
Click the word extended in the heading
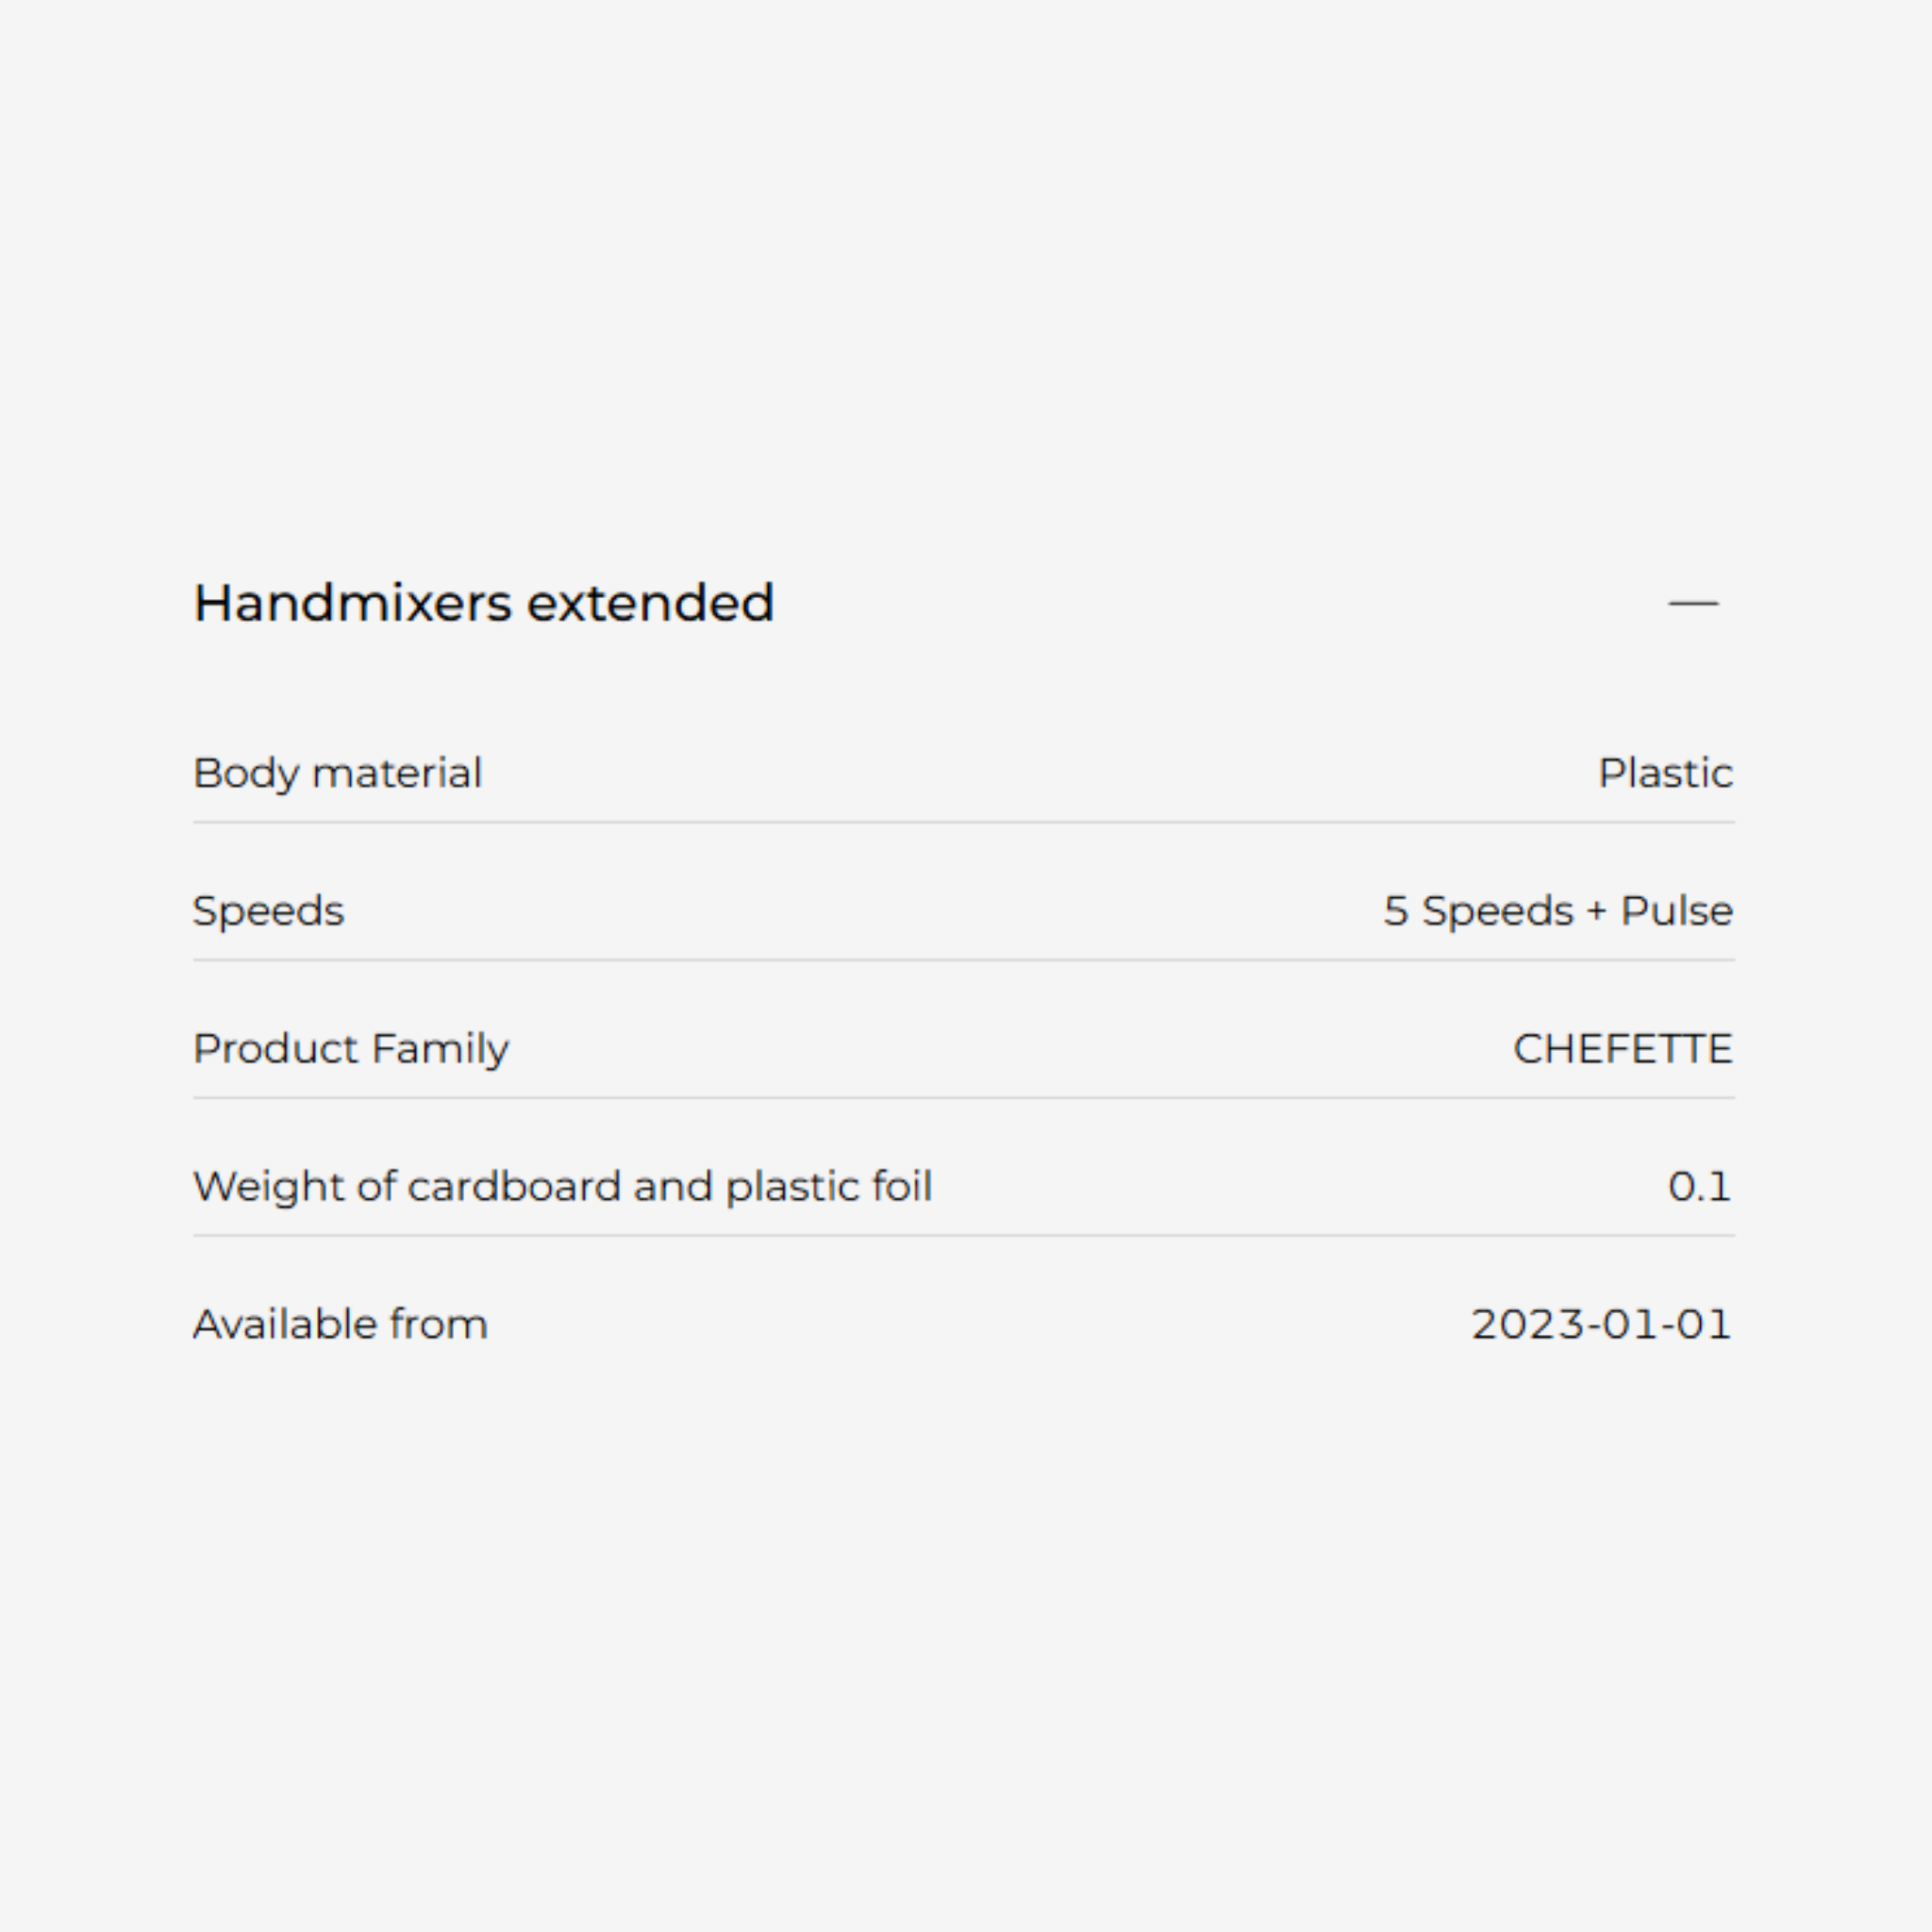click(x=650, y=603)
